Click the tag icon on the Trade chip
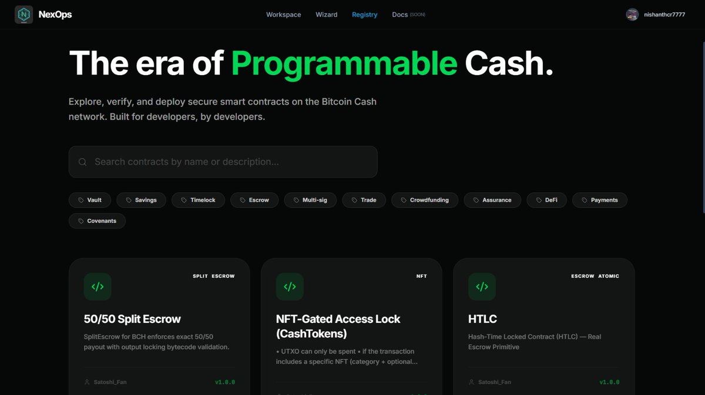The width and height of the screenshot is (705, 395). [353, 200]
